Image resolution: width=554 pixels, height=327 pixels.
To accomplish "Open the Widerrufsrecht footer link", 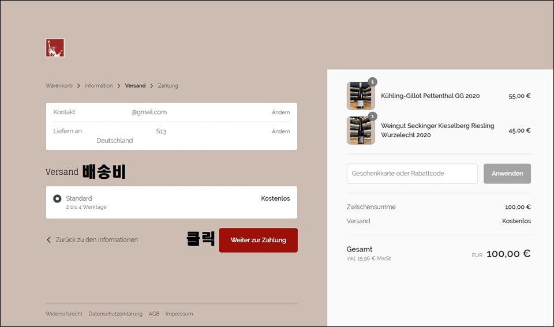I will click(63, 314).
